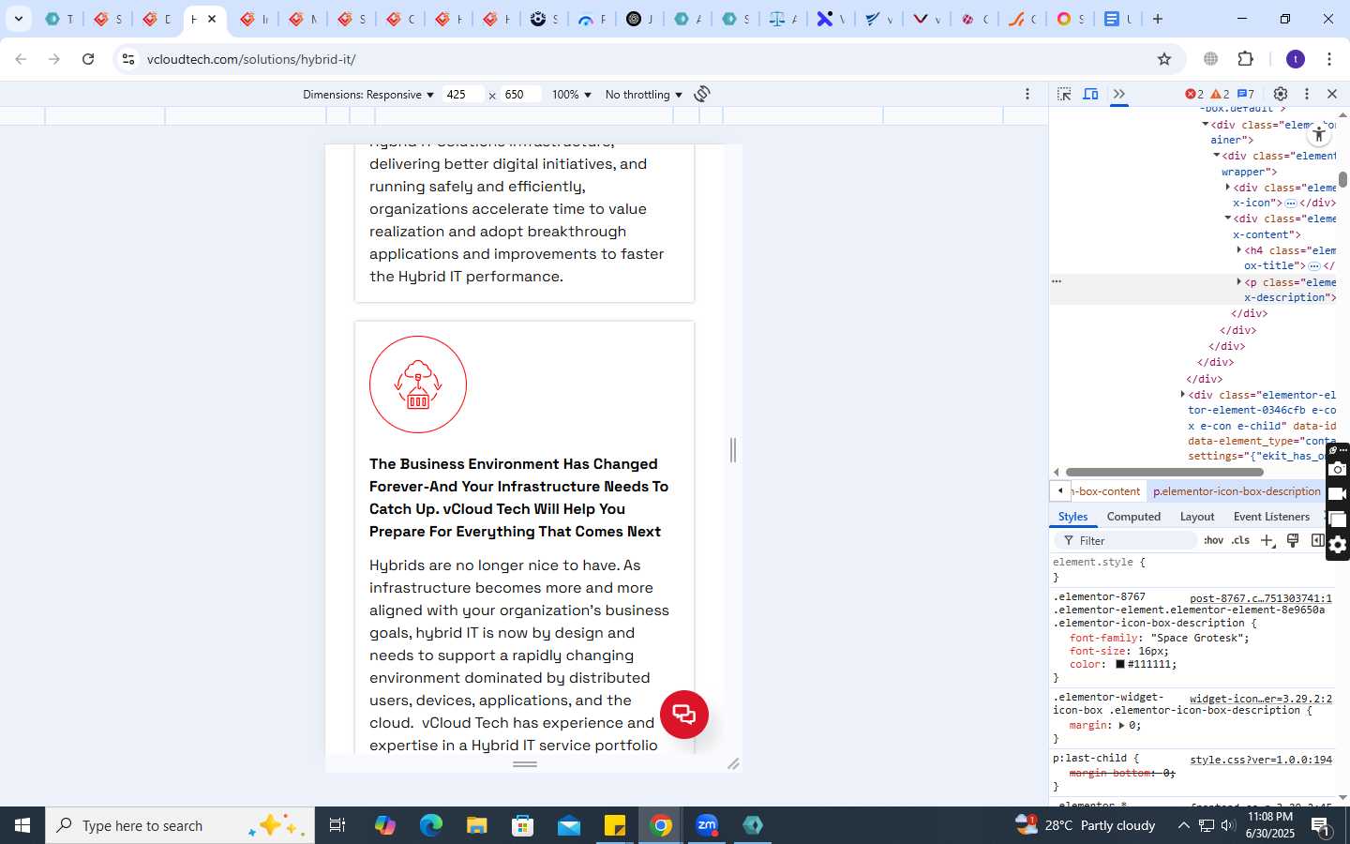
Task: Click the viewport height field showing 650
Action: [x=521, y=95]
